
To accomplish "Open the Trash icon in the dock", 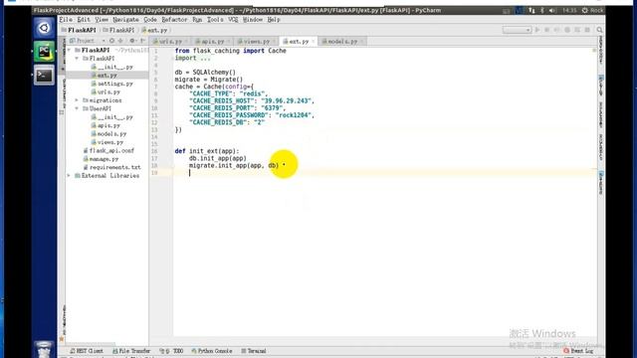I will pos(44,350).
